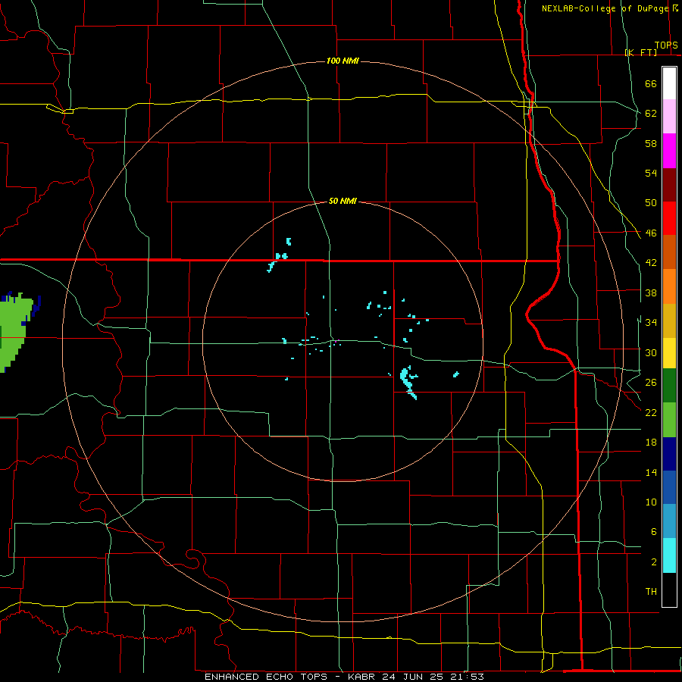Click the 62 legend value
The height and width of the screenshot is (682, 682).
651,113
